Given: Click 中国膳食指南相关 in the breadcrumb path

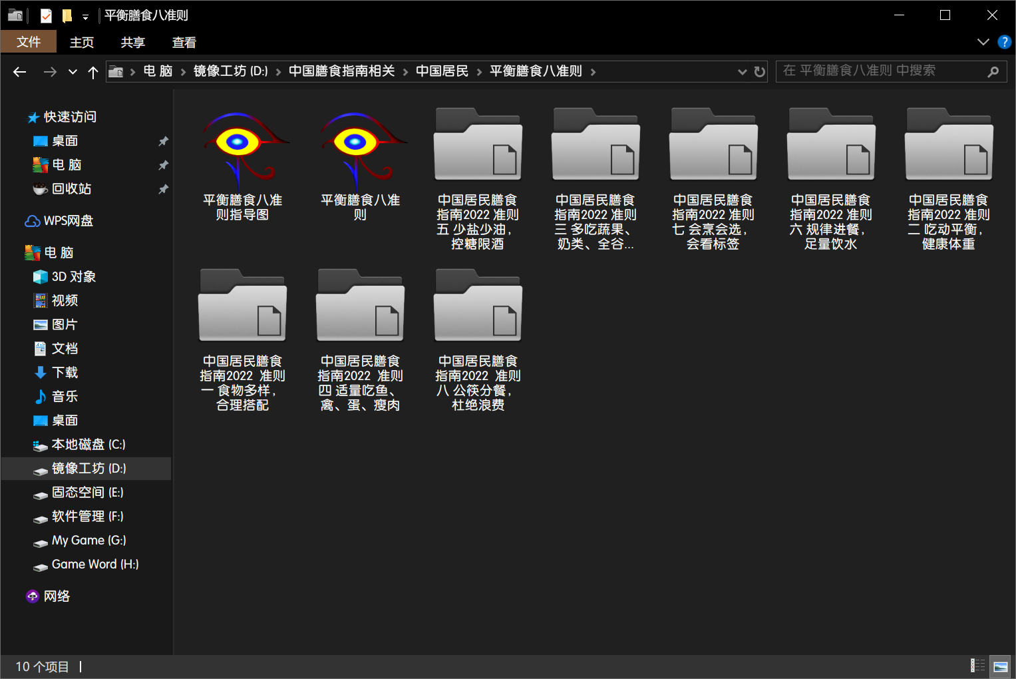Looking at the screenshot, I should pos(341,71).
